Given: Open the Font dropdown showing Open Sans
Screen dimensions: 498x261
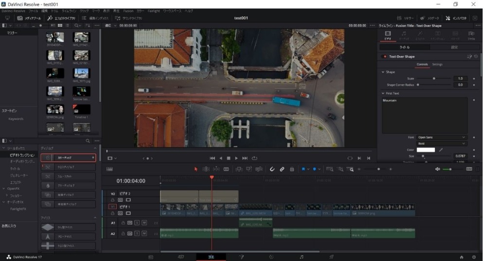Looking at the screenshot, I should (x=441, y=137).
